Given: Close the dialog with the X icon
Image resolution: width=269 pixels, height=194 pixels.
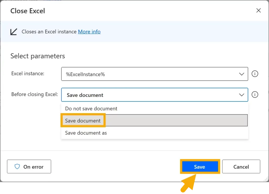Looking at the screenshot, I should pos(258,11).
